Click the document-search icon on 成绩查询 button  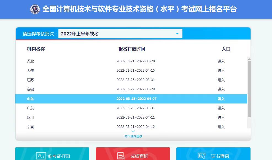[121, 156]
